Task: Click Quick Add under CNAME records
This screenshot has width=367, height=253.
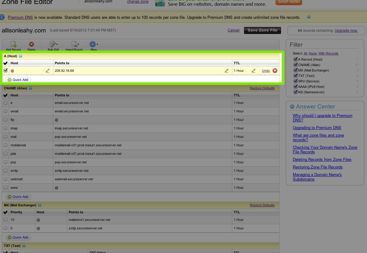Action: pos(18,197)
